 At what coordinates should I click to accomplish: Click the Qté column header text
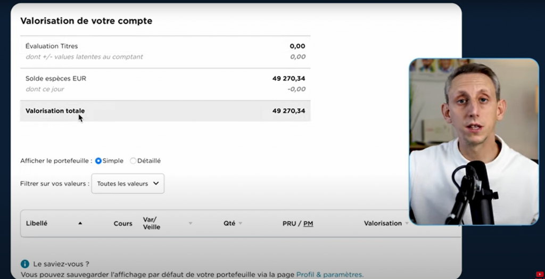pos(229,224)
